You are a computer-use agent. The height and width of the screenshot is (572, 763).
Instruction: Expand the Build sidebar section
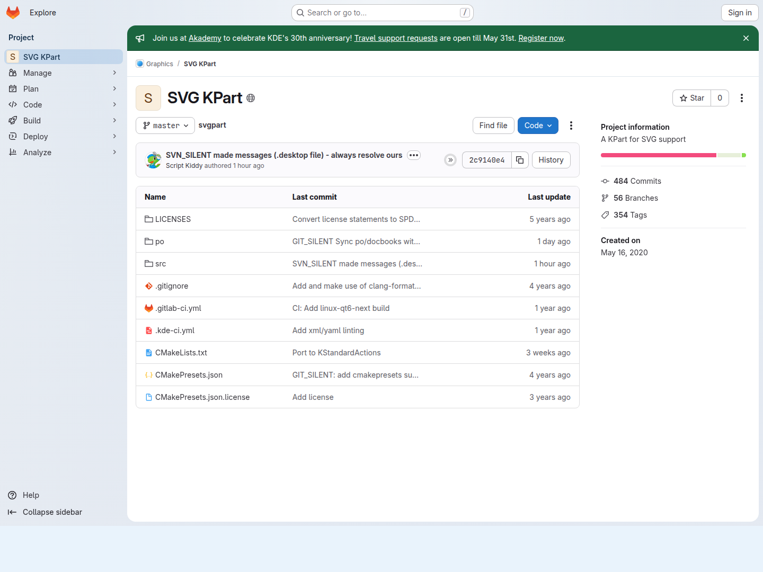point(64,121)
